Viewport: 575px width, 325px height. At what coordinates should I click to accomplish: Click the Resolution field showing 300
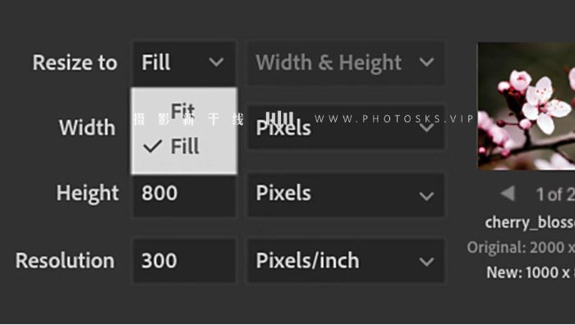tap(184, 260)
